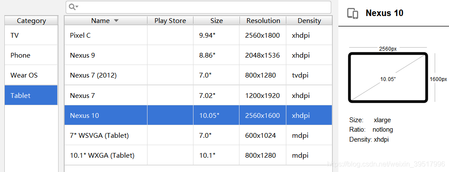The image size is (449, 172).
Task: Click the 2560x1600 resolution cell
Action: [263, 115]
